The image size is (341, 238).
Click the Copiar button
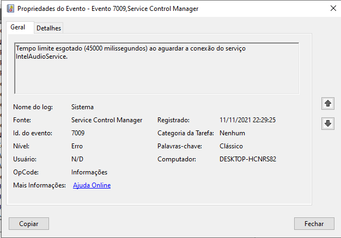[29, 224]
